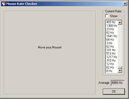129x99 pixels.
Task: Select the 12 Hz list entry
Action: 112,64
